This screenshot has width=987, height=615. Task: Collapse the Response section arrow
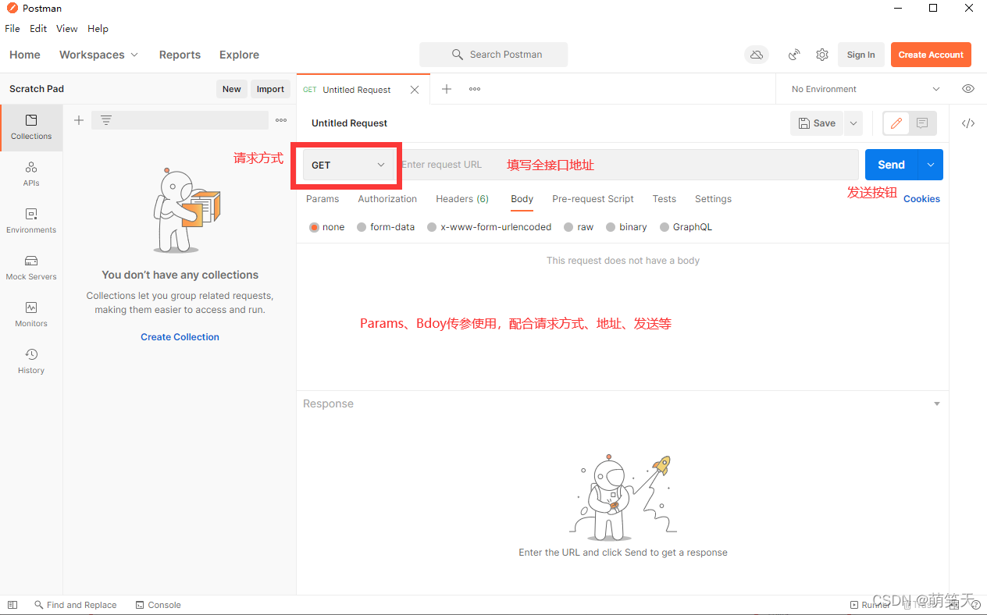click(x=937, y=403)
